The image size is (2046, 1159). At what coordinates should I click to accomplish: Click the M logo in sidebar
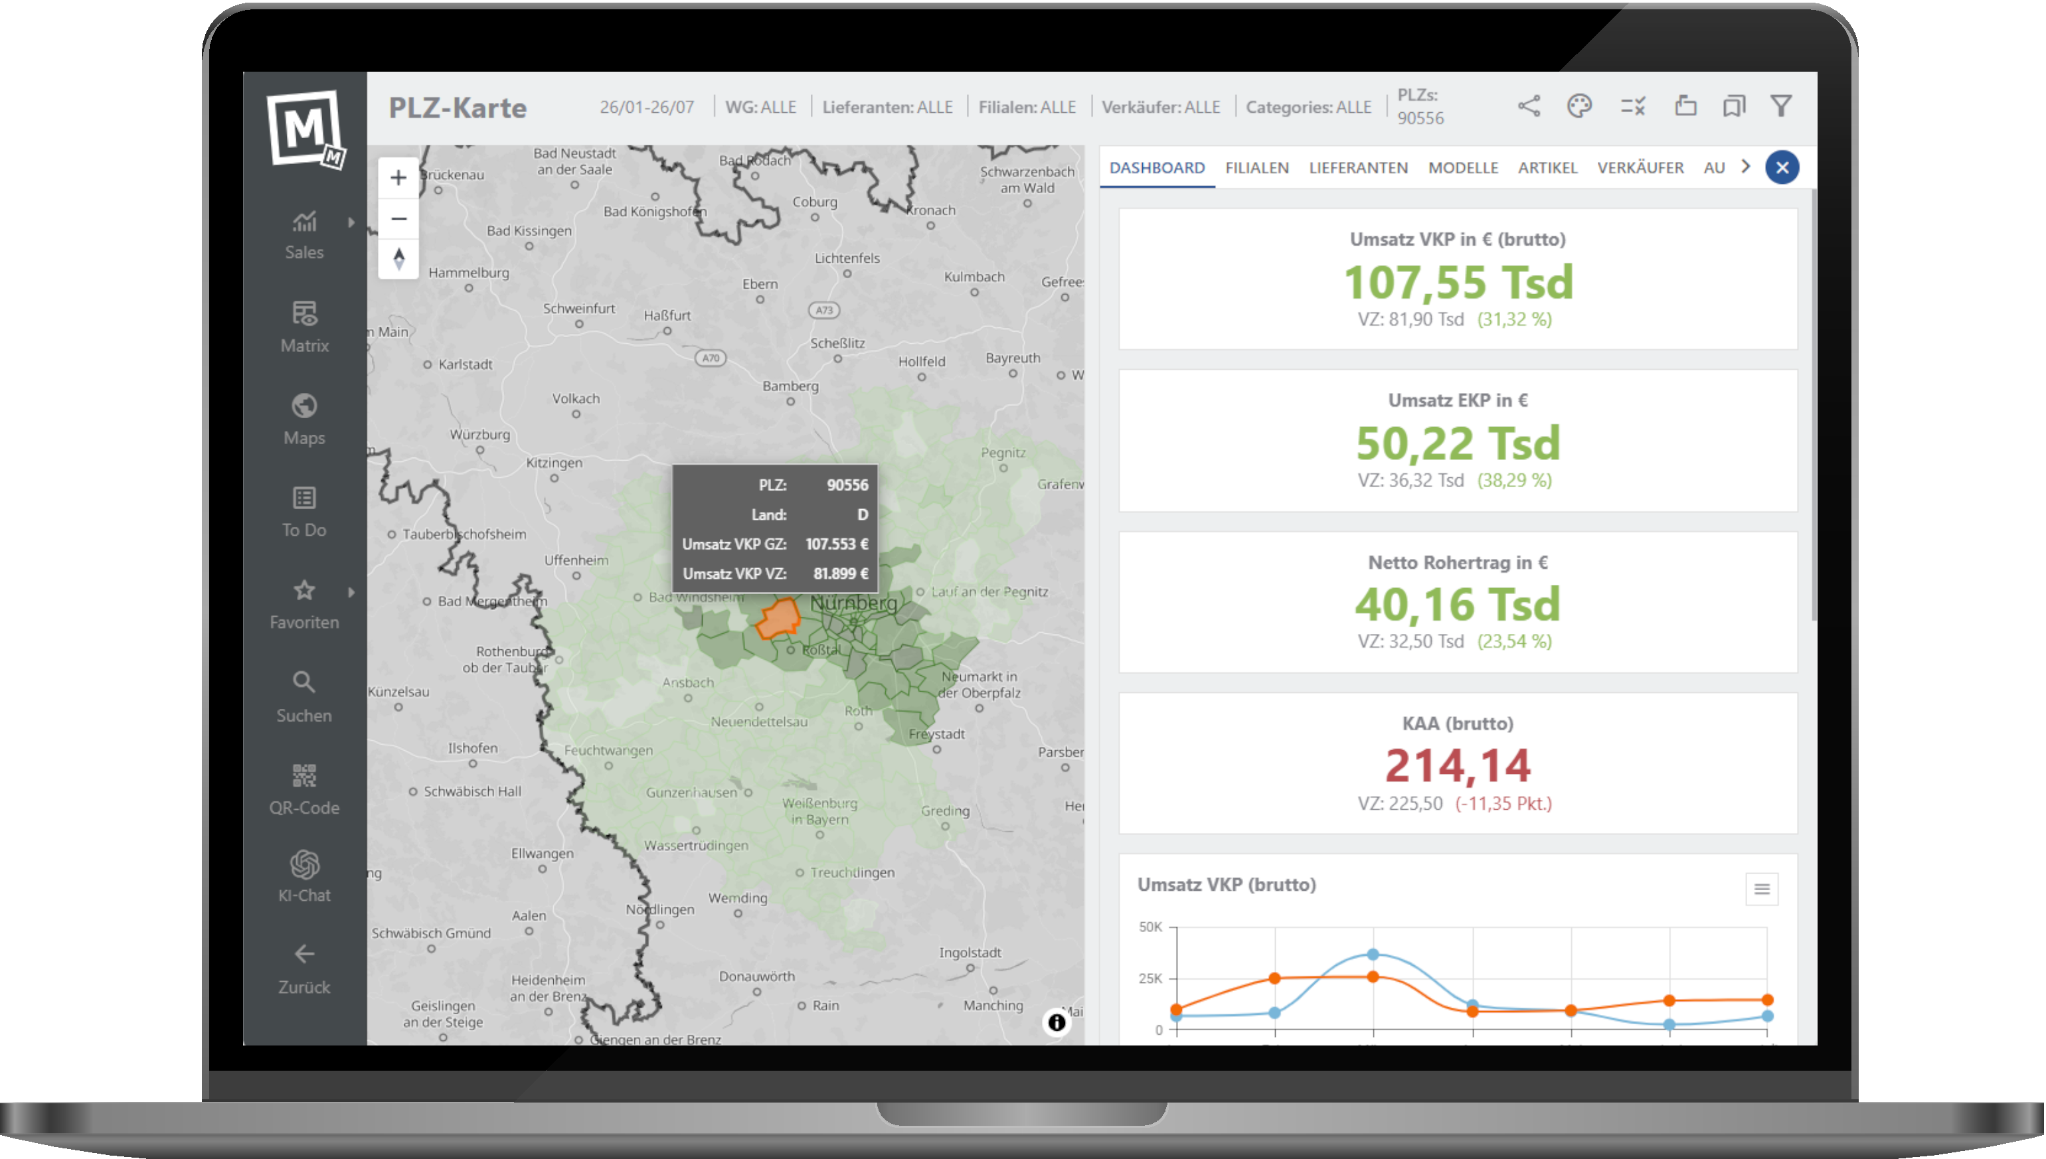click(x=307, y=129)
